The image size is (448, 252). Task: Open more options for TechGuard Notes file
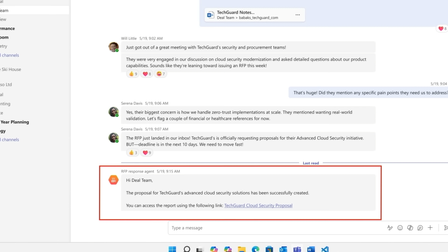coord(298,15)
